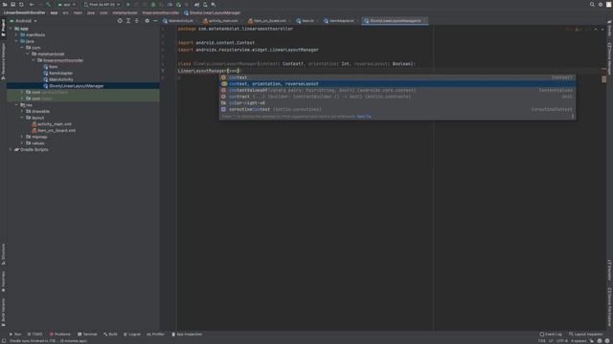613x344 pixels.
Task: Click the Save All toolbar icon
Action: [x=12, y=4]
